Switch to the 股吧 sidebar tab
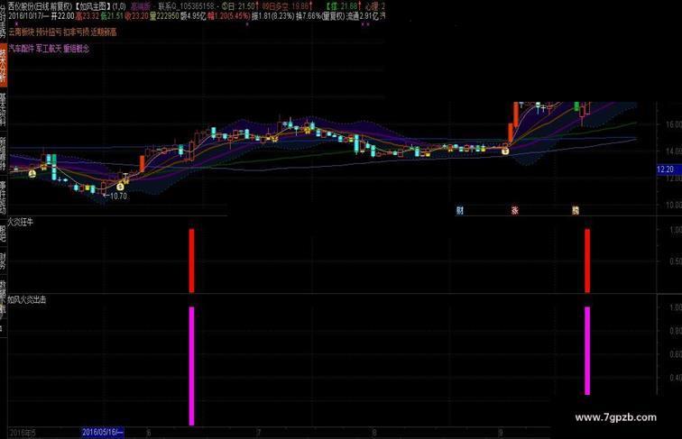Viewport: 682px width, 439px height. coord(3,232)
